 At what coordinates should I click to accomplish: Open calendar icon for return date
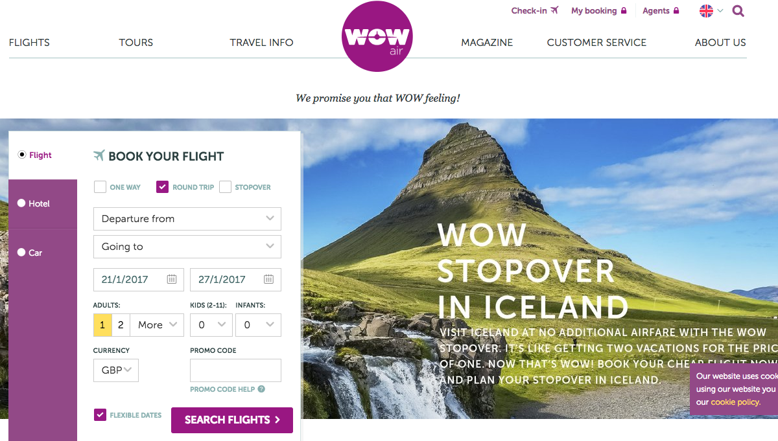click(x=268, y=279)
